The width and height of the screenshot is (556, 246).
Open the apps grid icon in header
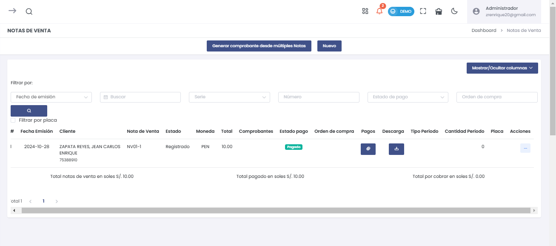tap(365, 11)
